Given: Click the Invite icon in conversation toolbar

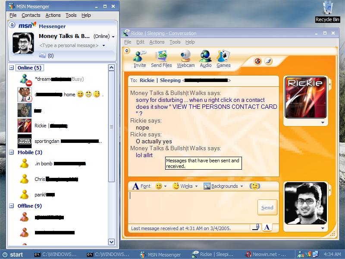Looking at the screenshot, I should click(139, 57).
